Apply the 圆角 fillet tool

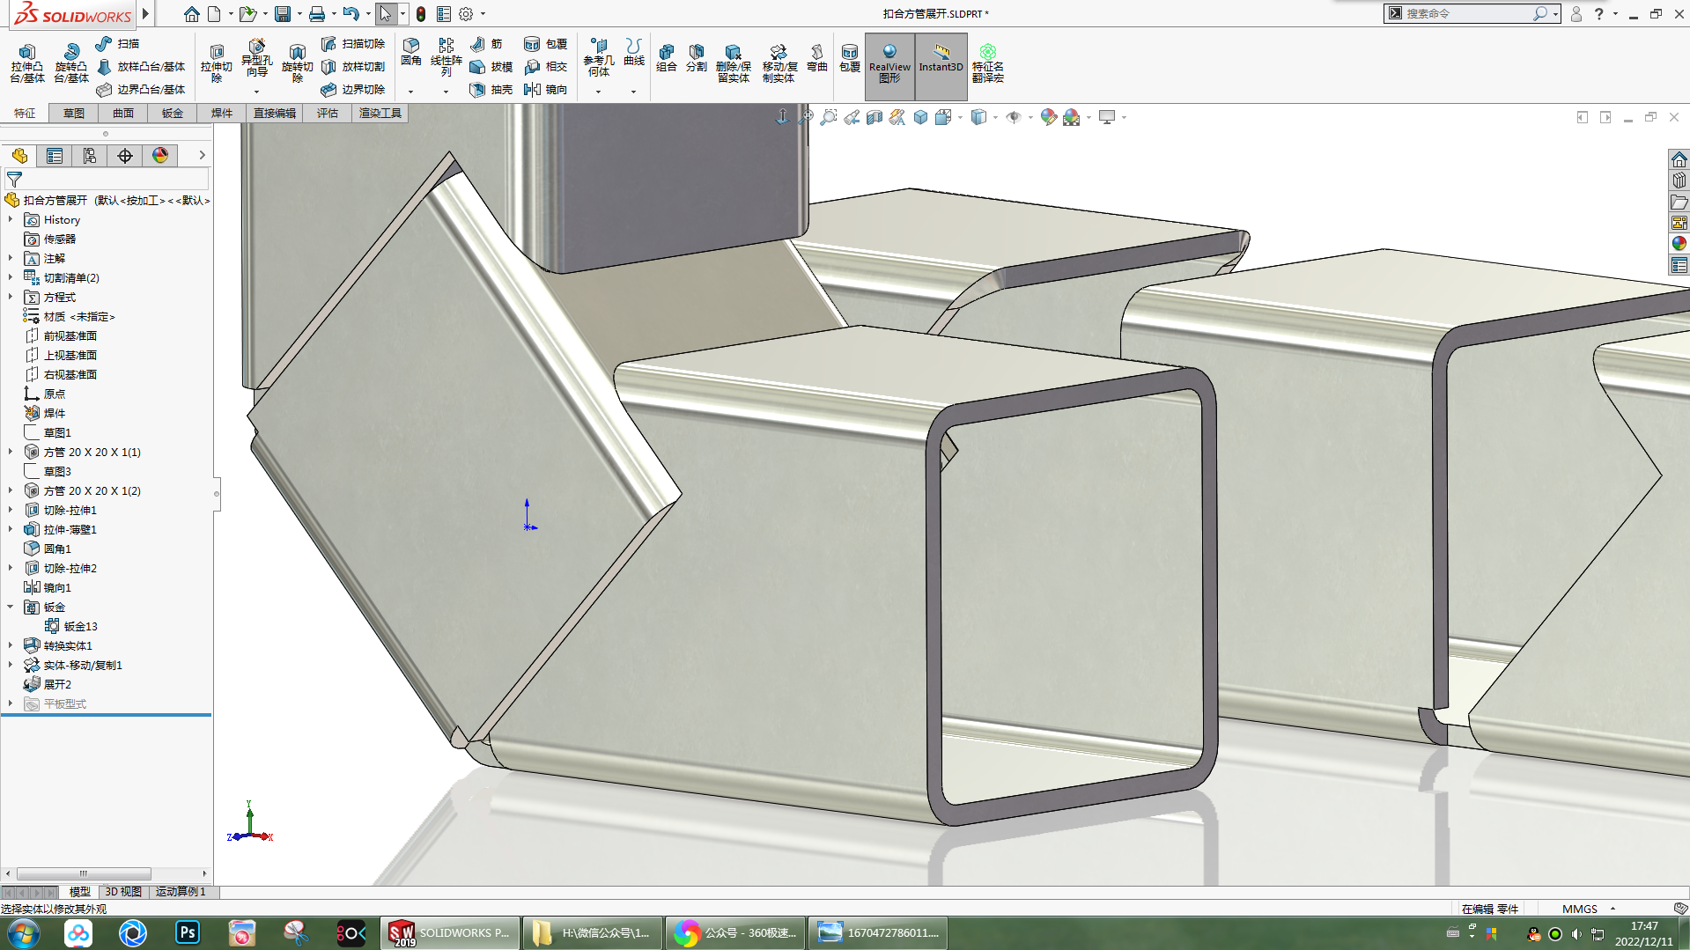point(411,53)
